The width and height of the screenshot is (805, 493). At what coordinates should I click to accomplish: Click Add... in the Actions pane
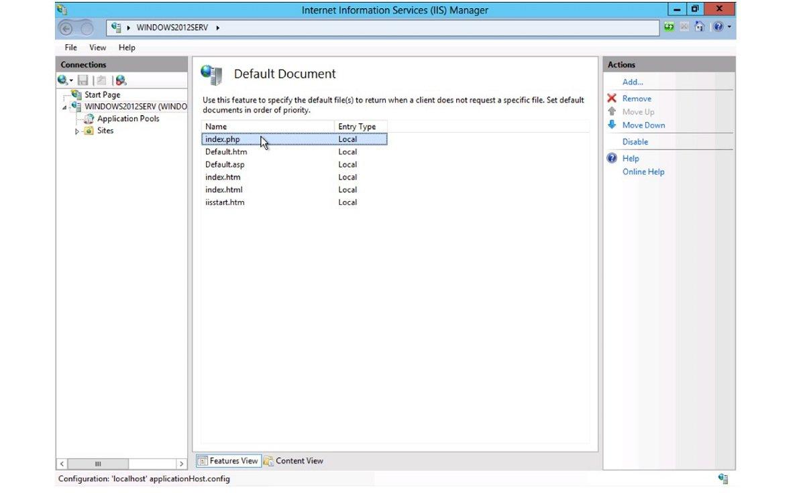click(633, 82)
